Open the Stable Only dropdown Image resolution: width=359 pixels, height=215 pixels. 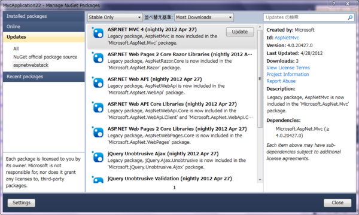pyautogui.click(x=115, y=17)
